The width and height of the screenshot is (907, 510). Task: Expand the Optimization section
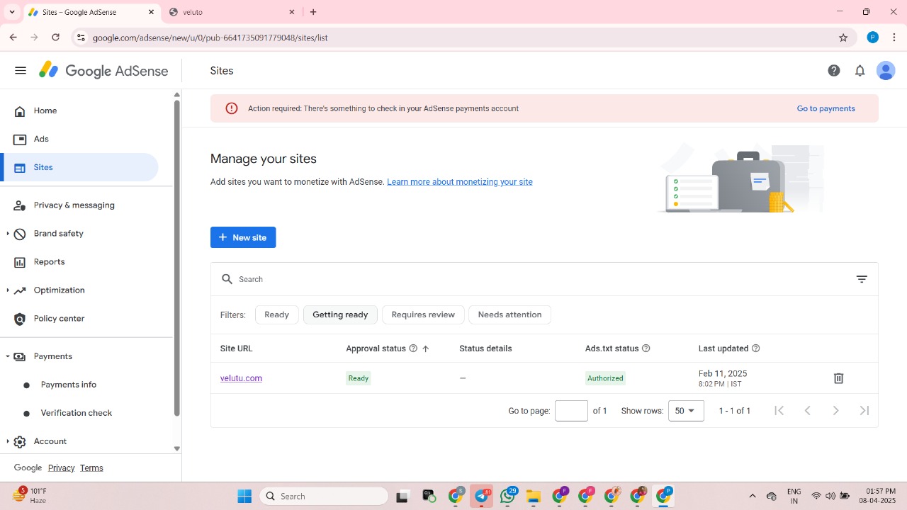8,290
